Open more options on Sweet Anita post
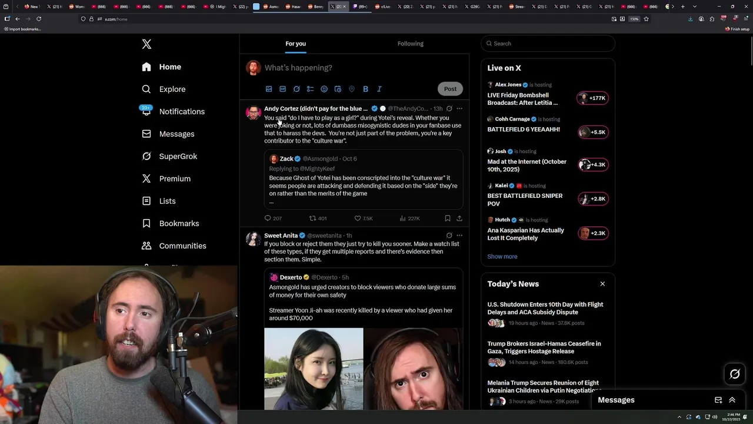753x424 pixels. 459,236
